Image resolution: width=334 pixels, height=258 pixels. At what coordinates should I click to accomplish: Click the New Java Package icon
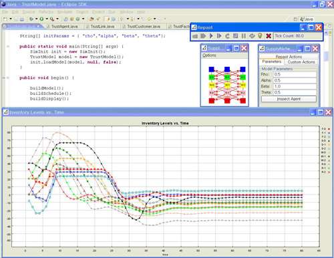coord(72,19)
